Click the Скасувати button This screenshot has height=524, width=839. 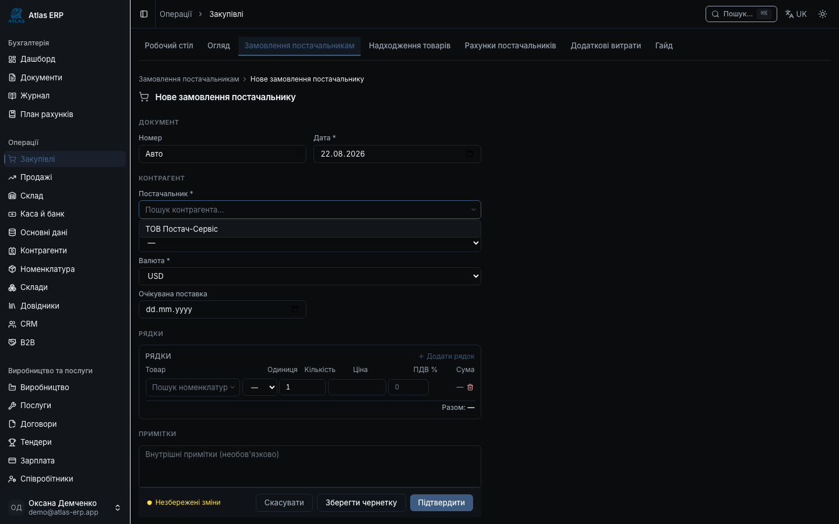[x=284, y=502]
